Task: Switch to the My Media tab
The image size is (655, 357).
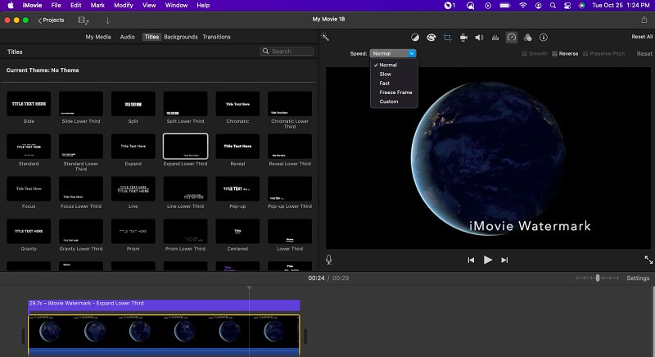Action: [x=98, y=37]
